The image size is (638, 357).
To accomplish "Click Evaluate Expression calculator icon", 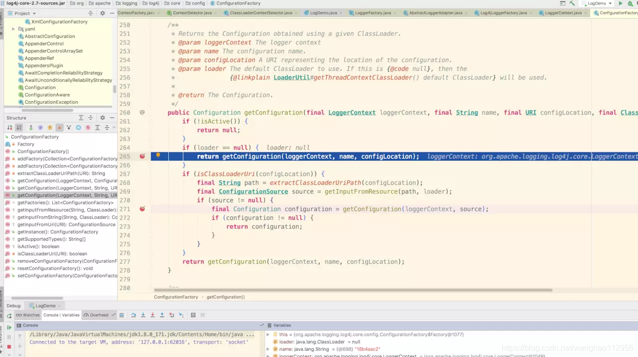I will click(x=193, y=315).
